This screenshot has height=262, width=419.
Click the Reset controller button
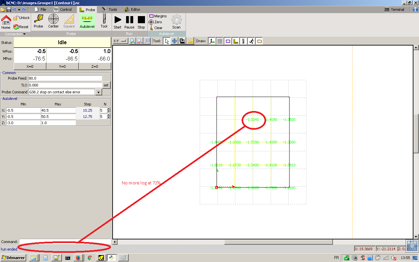pos(21,27)
